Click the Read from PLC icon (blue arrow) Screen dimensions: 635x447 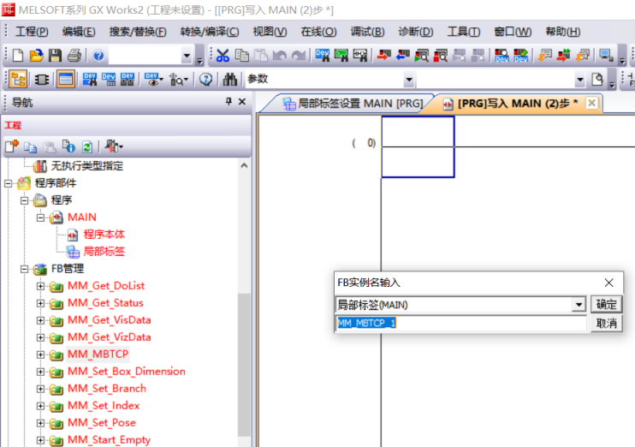(402, 55)
